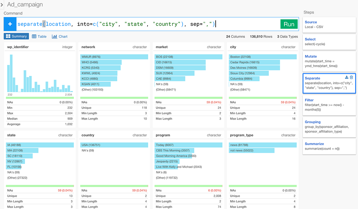Run the separate command
The image size is (358, 209).
[289, 24]
